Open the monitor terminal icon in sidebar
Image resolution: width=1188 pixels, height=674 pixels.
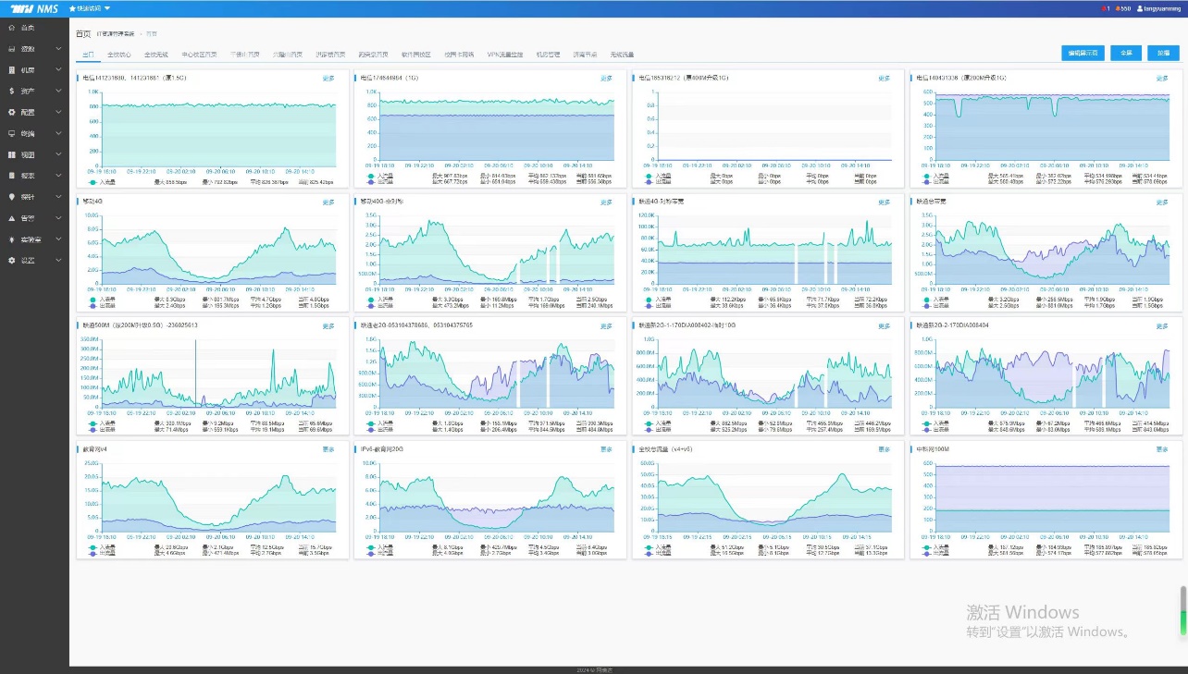click(x=11, y=133)
